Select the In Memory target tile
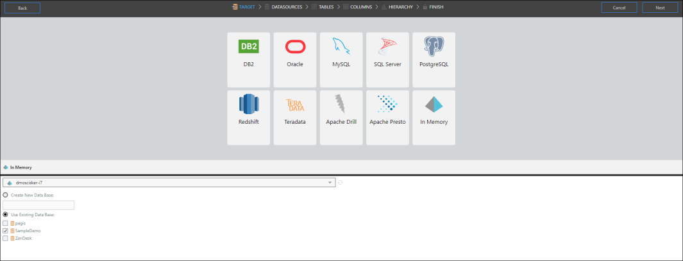 coord(434,117)
